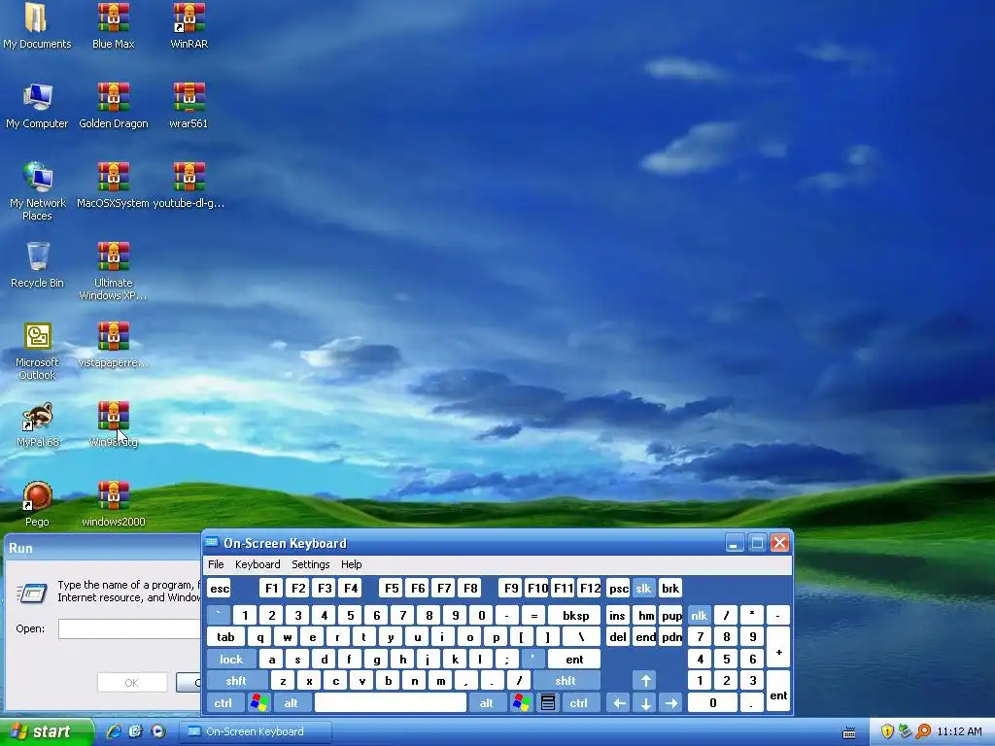Click the security shield tray icon
Screen dimensions: 995x746
click(887, 731)
